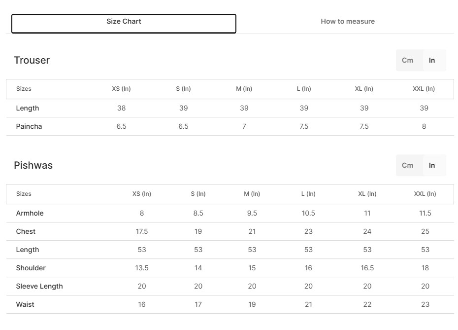Open the How to measure tab
The image size is (458, 330).
[x=347, y=22]
